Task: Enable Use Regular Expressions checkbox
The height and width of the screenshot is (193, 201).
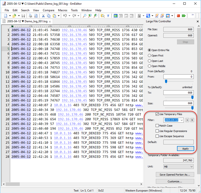Action: click(157, 131)
